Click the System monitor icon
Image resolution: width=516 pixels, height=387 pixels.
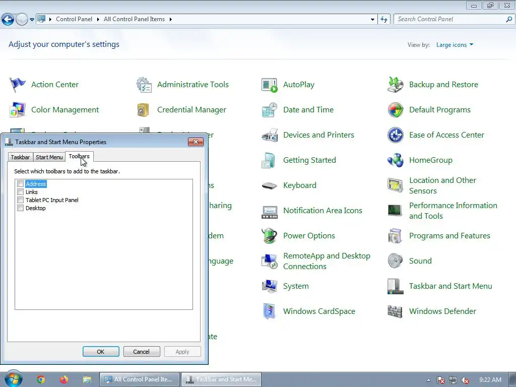(x=270, y=286)
